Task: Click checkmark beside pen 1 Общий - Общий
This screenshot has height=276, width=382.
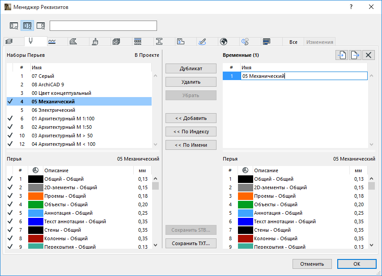Action: click(x=10, y=179)
